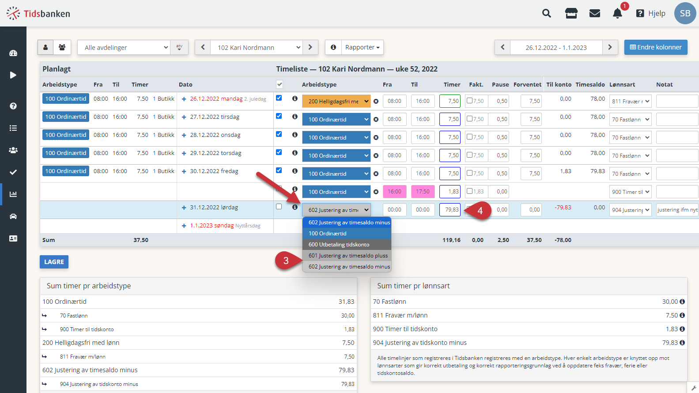
Task: Click pink 16:00 Fra time field
Action: [395, 192]
